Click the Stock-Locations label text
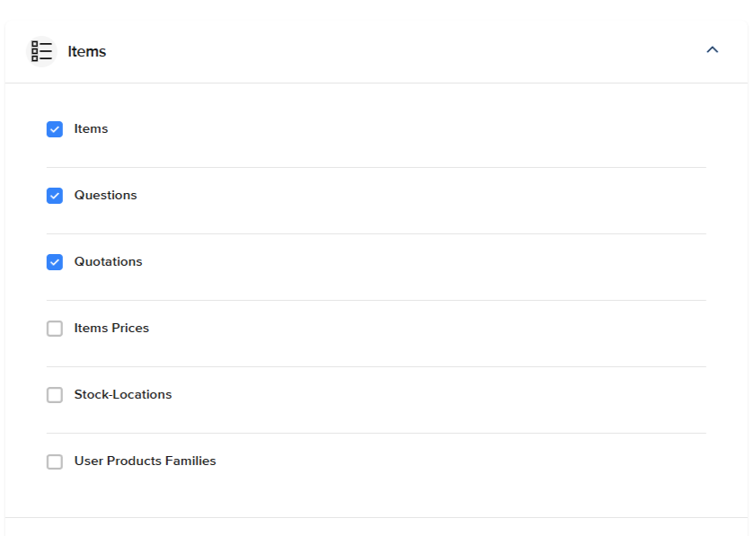The height and width of the screenshot is (536, 754). [x=122, y=394]
